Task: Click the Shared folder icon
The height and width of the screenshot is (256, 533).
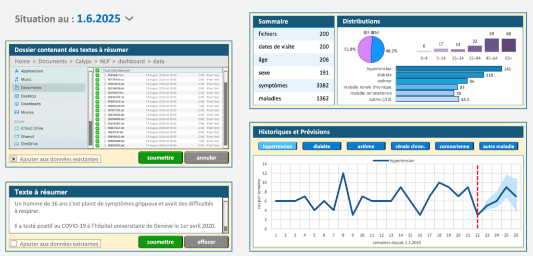Action: (x=17, y=136)
